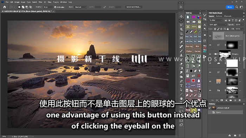Open the selection Style Normal dropdown

pyautogui.click(x=80, y=7)
